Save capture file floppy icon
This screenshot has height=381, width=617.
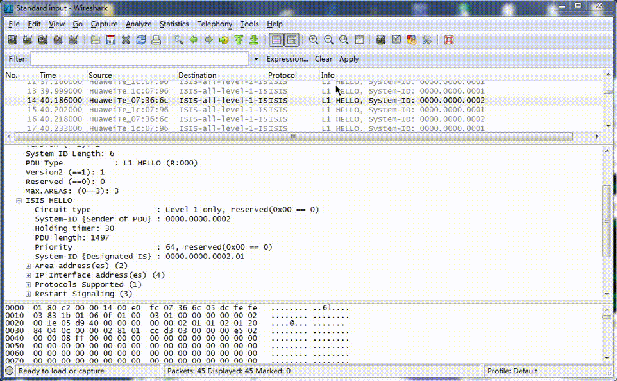(x=110, y=40)
